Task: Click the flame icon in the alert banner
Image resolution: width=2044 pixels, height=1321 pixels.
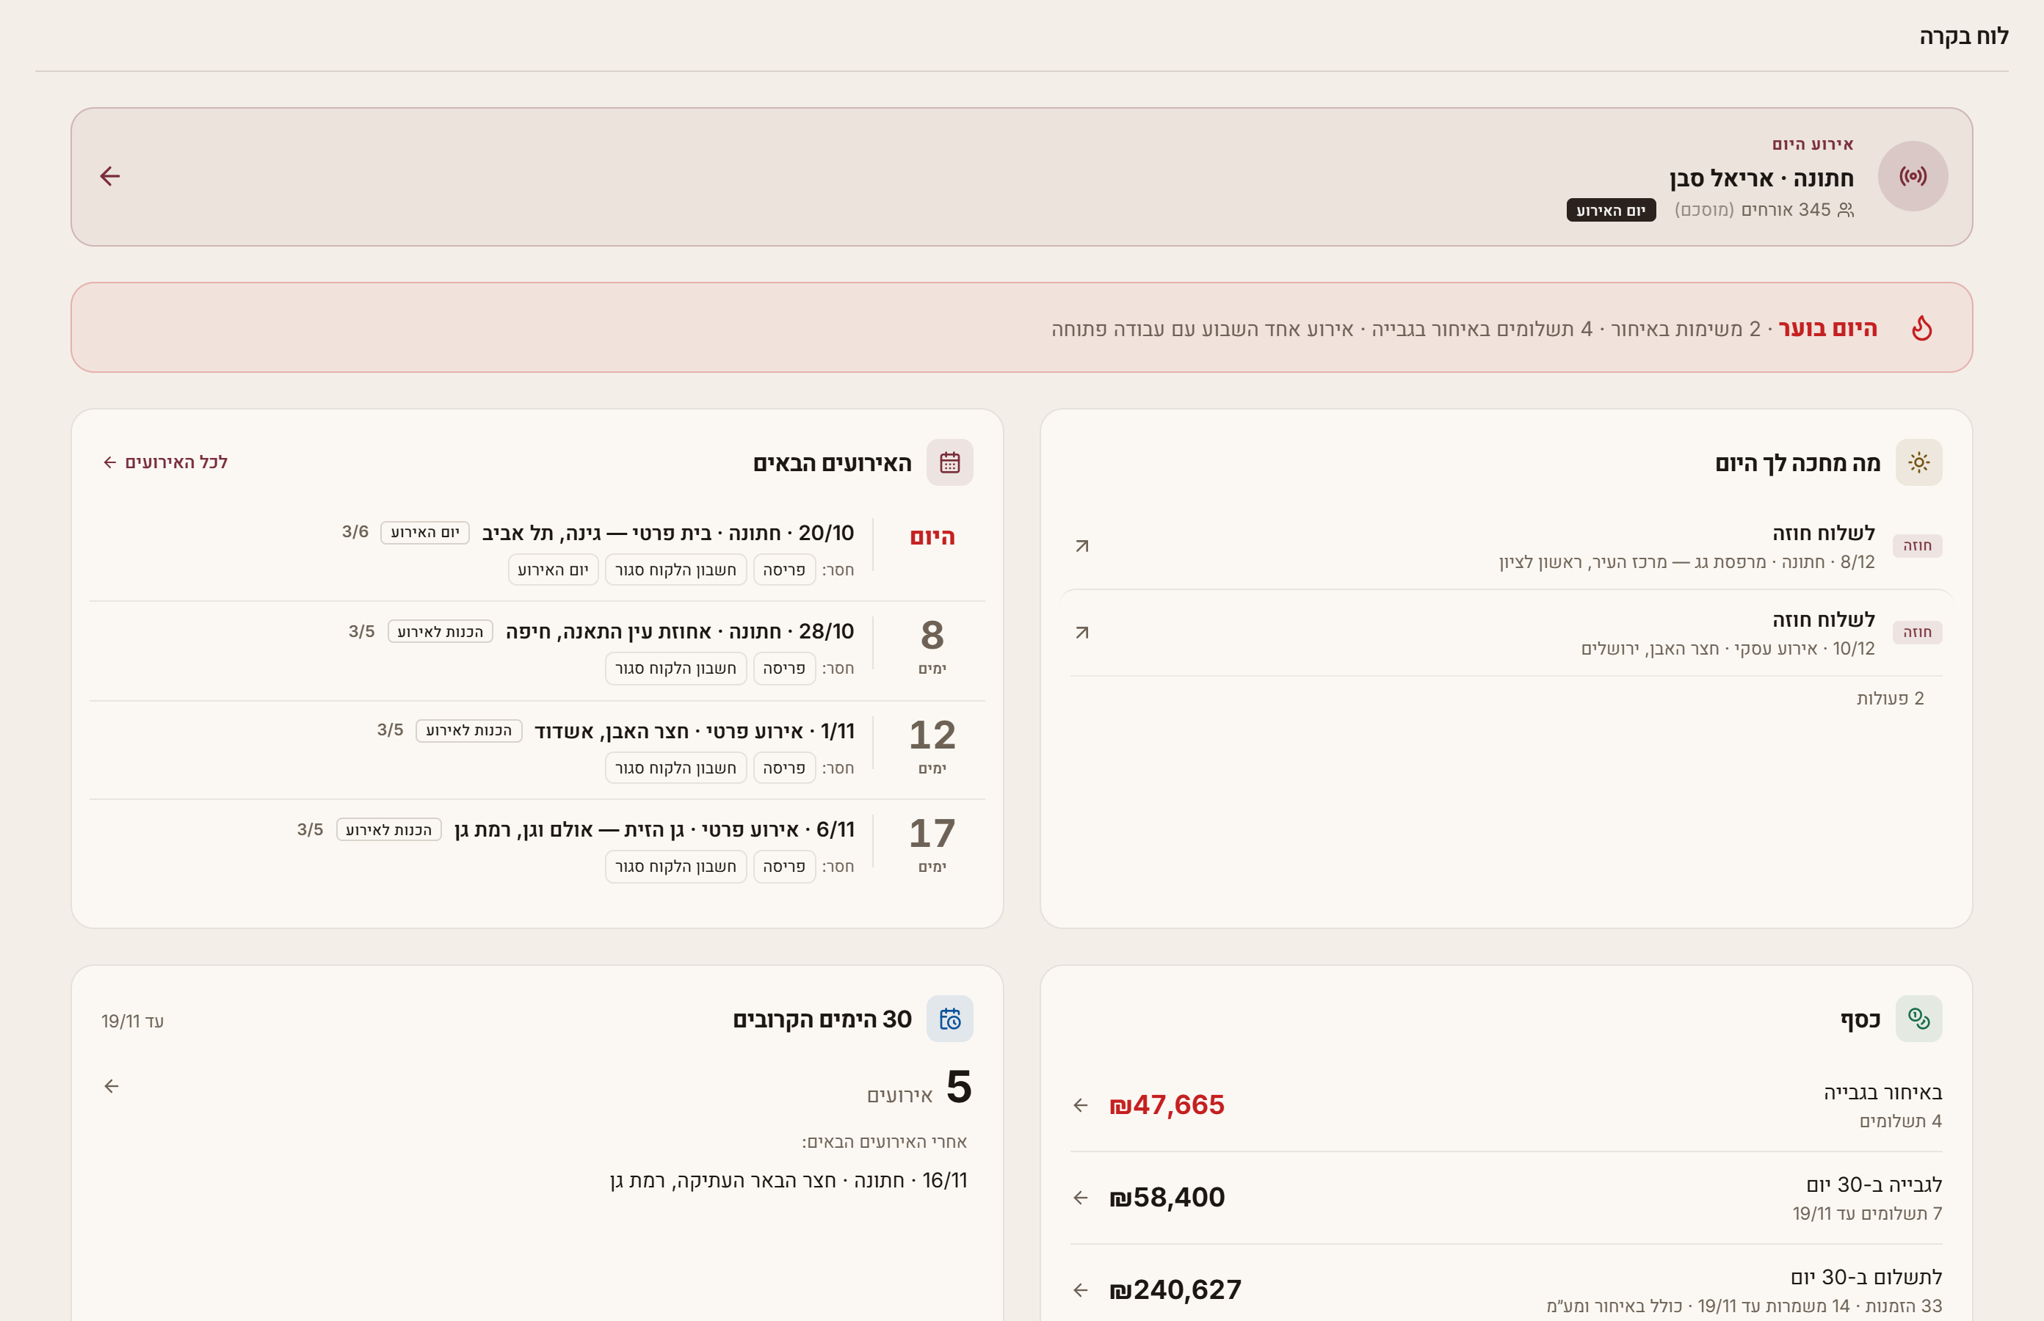Action: coord(1921,327)
